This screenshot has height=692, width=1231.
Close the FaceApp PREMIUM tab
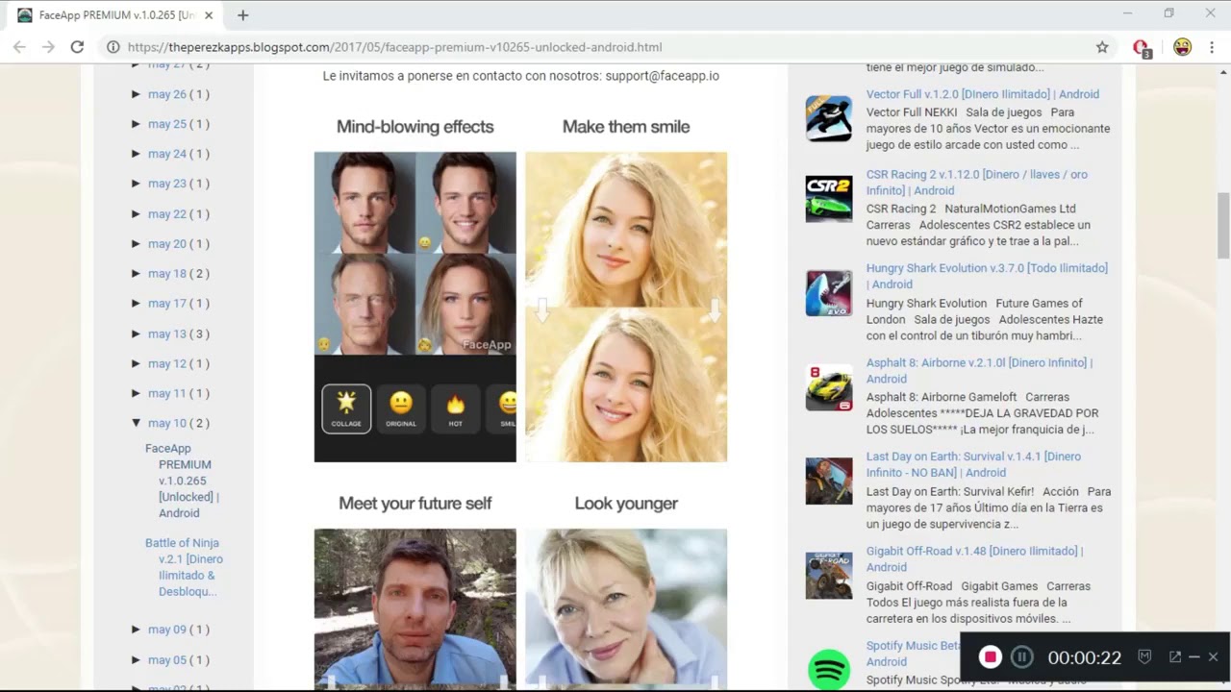point(209,15)
